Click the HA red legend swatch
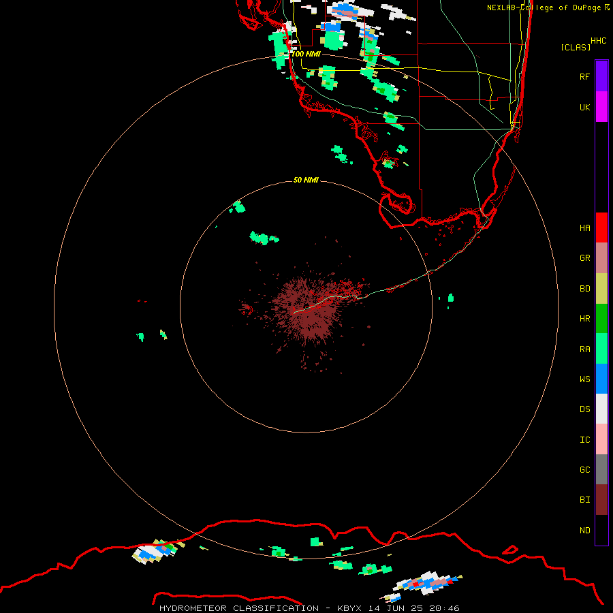 point(601,227)
